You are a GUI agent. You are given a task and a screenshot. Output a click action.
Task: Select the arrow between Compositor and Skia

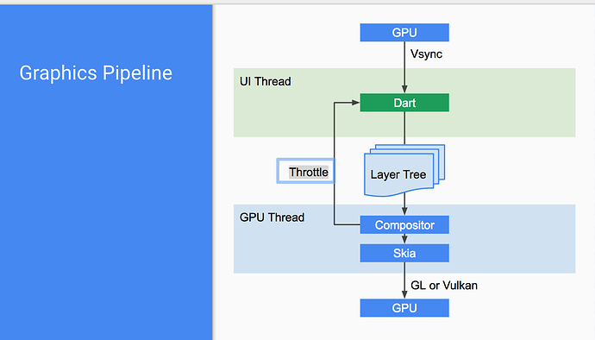404,239
